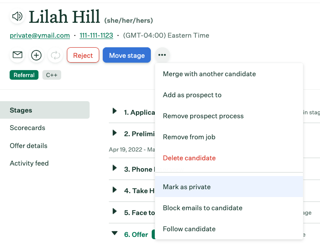Open the private@ymail.com email link
Viewport: 320px width, 247px height.
(x=40, y=35)
